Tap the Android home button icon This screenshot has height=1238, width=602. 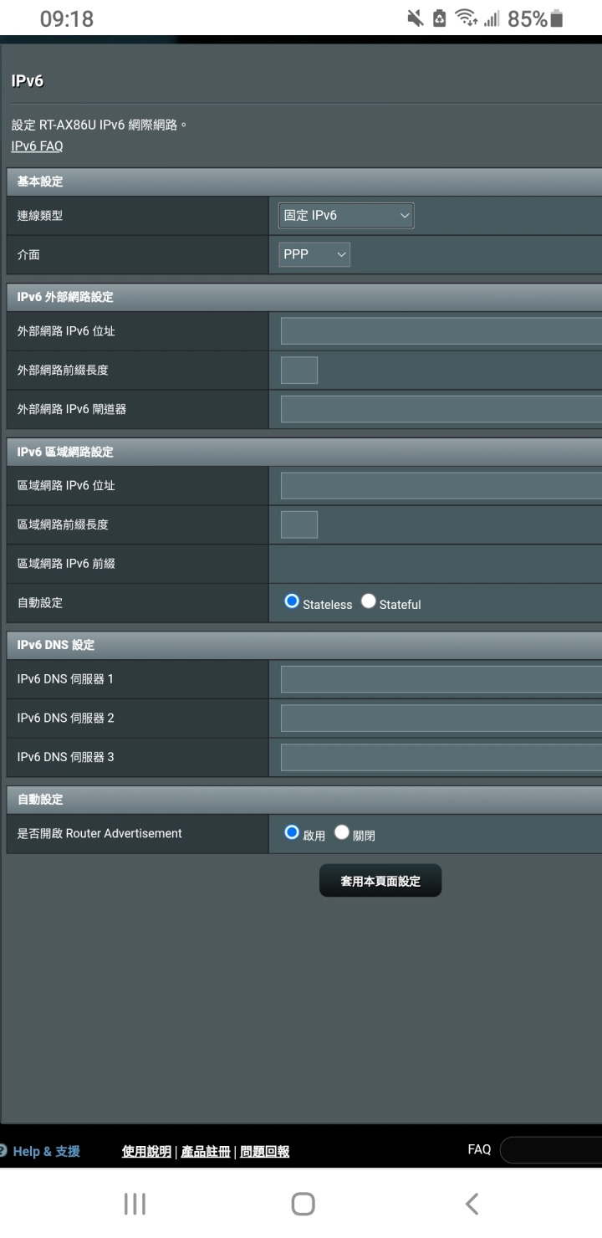(x=303, y=1204)
